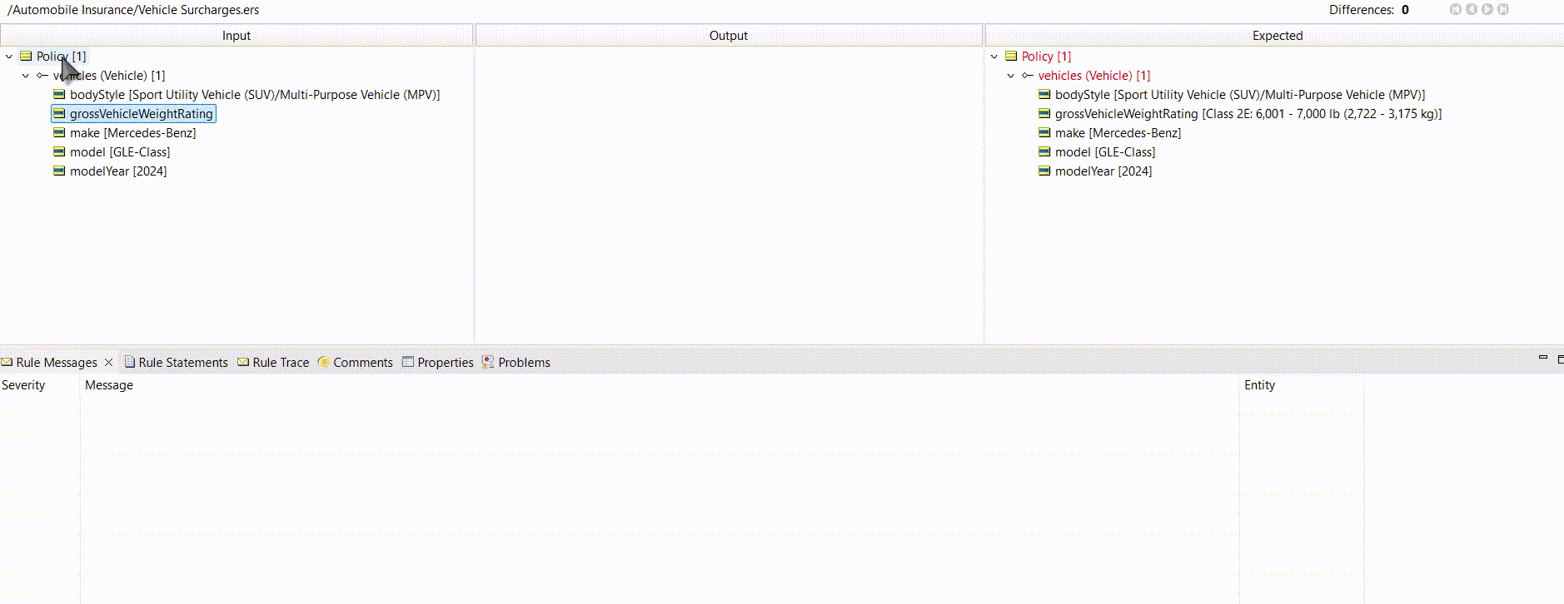Close the Rule Messages tab
1564x604 pixels.
108,363
